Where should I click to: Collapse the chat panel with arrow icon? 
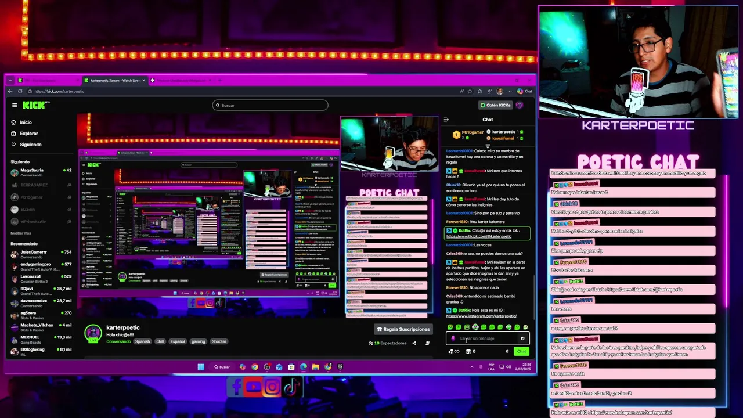(x=446, y=120)
